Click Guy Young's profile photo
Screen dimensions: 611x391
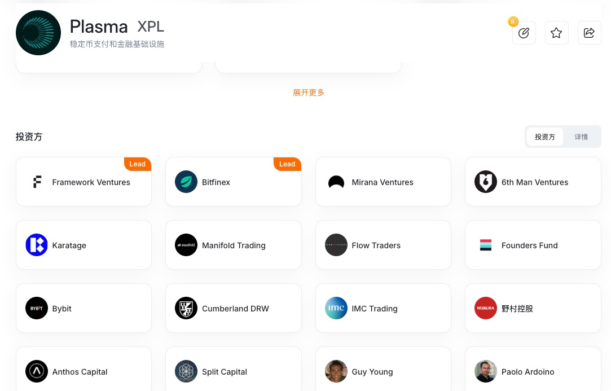(x=336, y=371)
